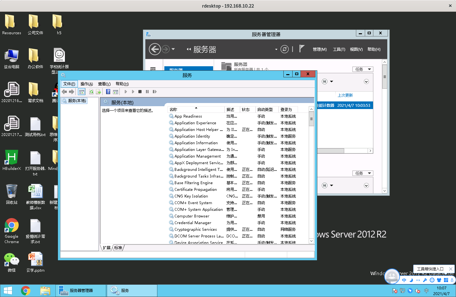This screenshot has width=456, height=297.
Task: Click Server Manager notifications flag icon
Action: click(301, 49)
